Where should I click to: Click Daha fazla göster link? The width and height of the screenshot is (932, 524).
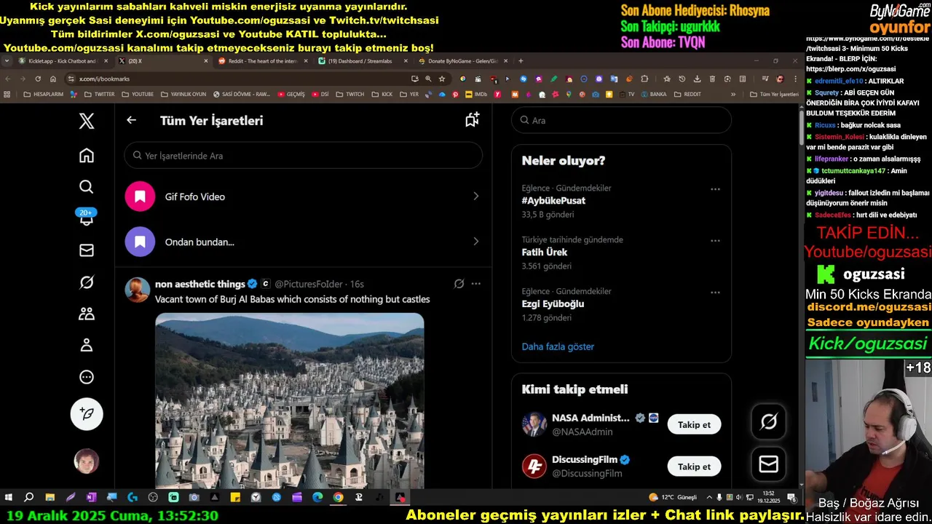pyautogui.click(x=558, y=346)
